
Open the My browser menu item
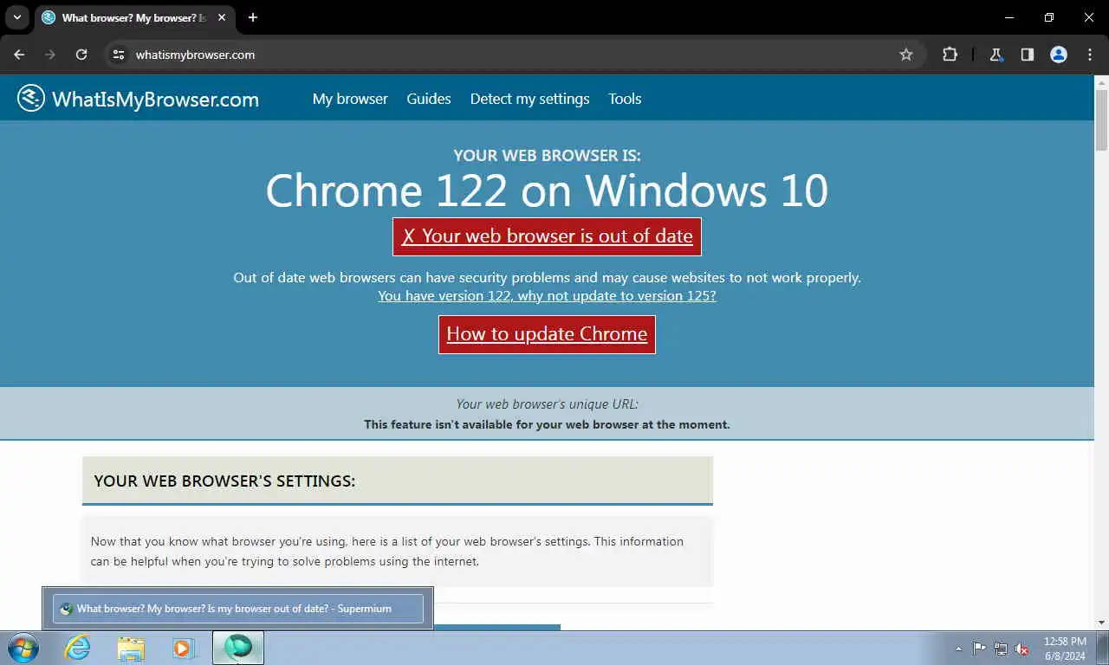tap(350, 99)
